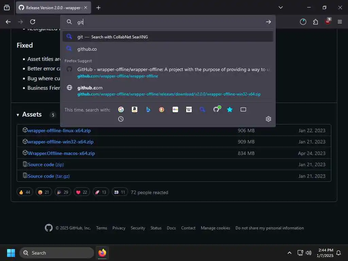This screenshot has height=261, width=348.
Task: Show hidden system tray icons
Action: [290, 253]
